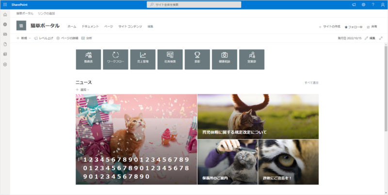
Task: Open settings gear in top bar
Action: [x=363, y=4]
